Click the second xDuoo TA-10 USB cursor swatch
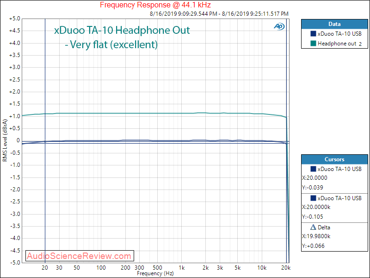The width and height of the screenshot is (370, 278). coord(313,198)
